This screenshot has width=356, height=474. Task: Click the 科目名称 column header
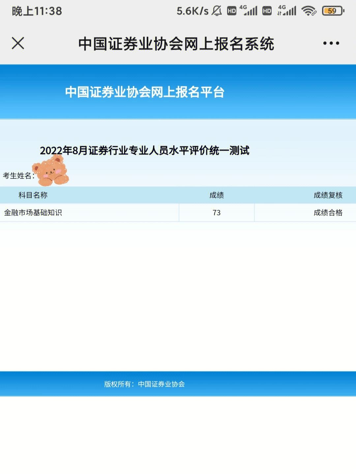[33, 195]
